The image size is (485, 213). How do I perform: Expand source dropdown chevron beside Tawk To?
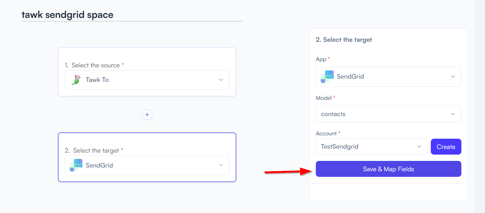point(221,80)
